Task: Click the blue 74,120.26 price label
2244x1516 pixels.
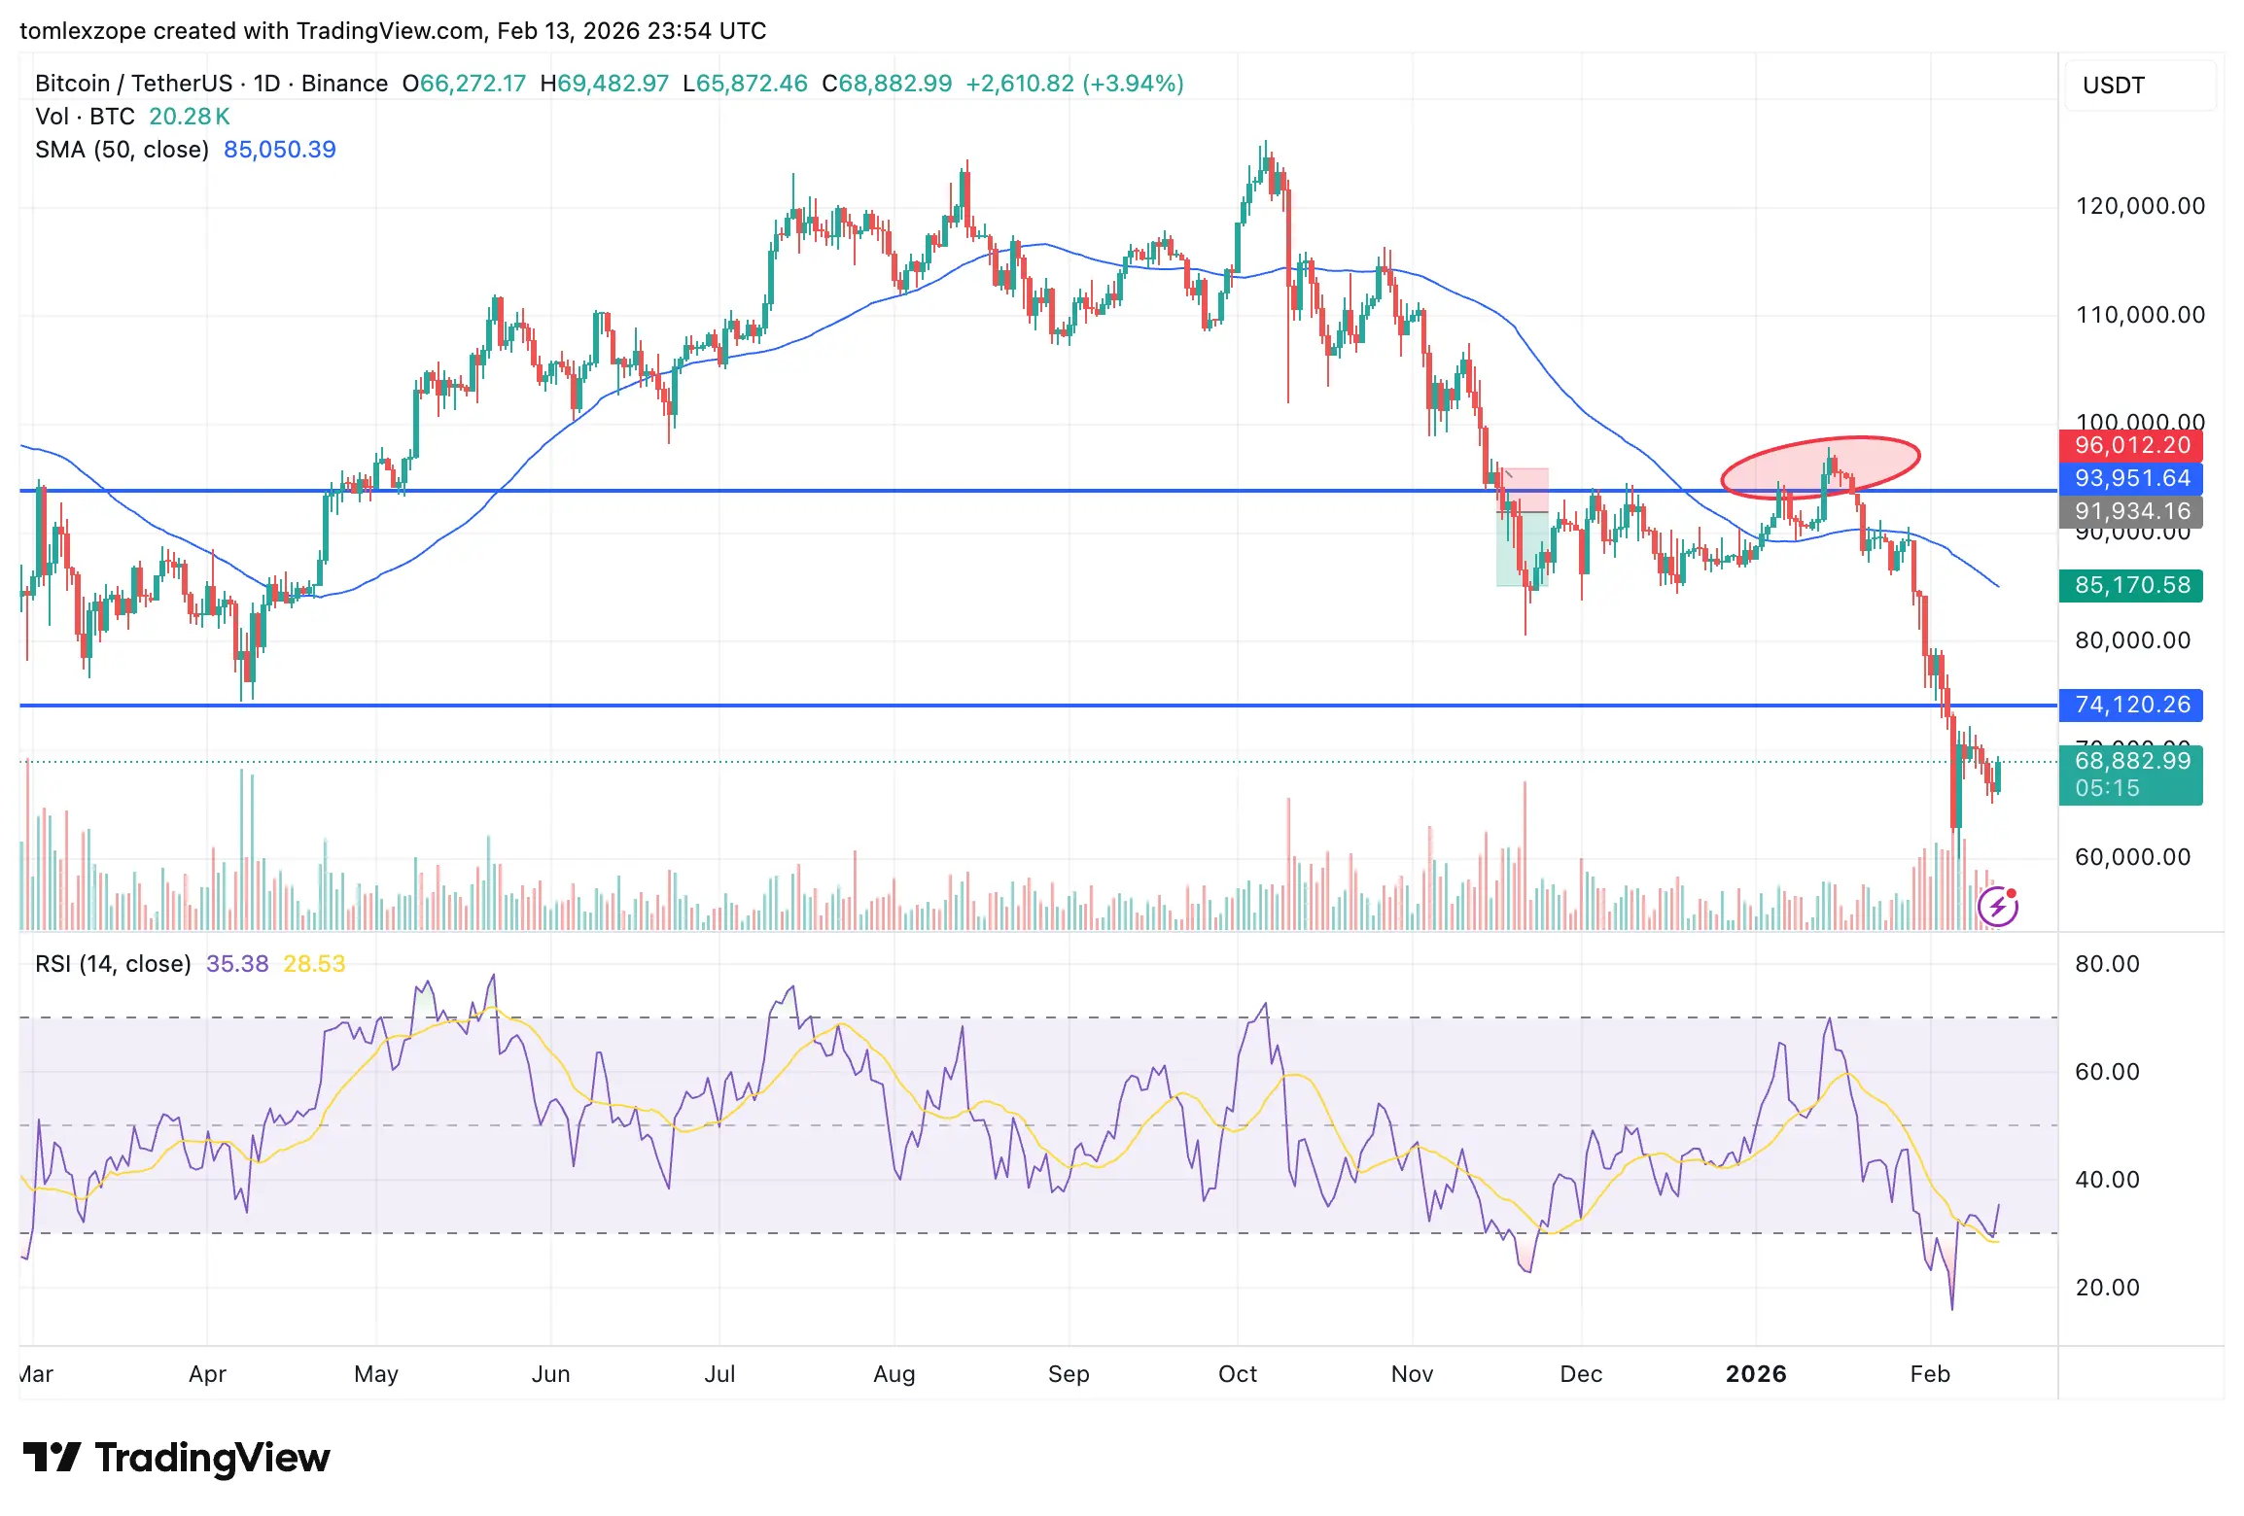Action: (2130, 705)
